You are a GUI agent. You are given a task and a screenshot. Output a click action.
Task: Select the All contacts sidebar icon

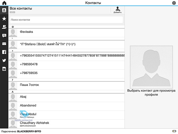(4, 10)
